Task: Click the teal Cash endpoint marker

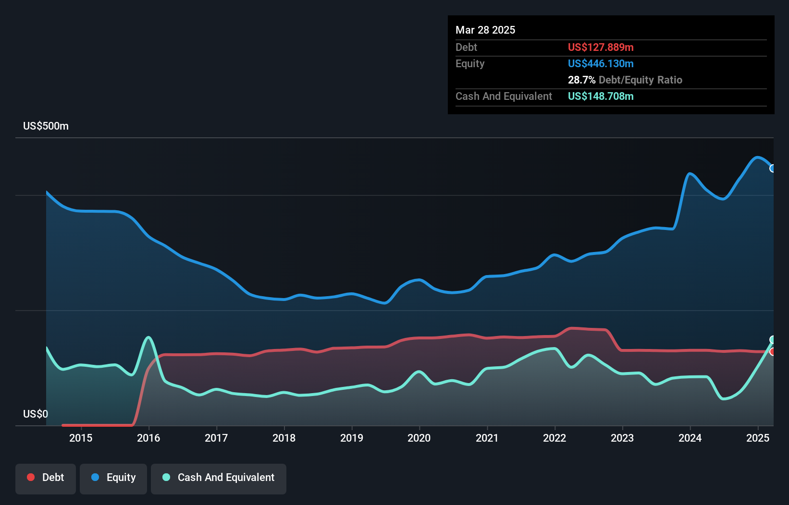Action: click(x=773, y=340)
